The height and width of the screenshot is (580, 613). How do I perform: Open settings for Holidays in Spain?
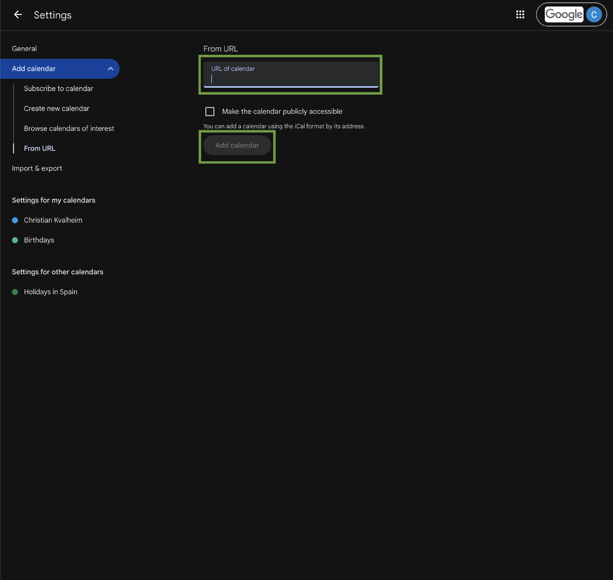pos(51,292)
